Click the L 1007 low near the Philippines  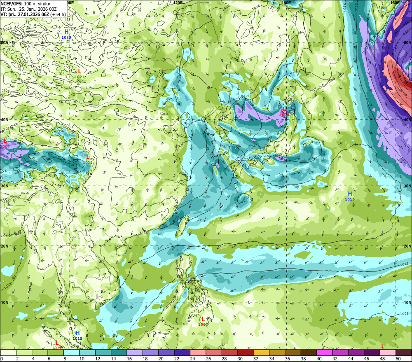[x=203, y=321]
